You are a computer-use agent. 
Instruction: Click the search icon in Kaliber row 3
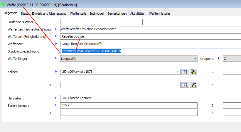tap(185, 85)
